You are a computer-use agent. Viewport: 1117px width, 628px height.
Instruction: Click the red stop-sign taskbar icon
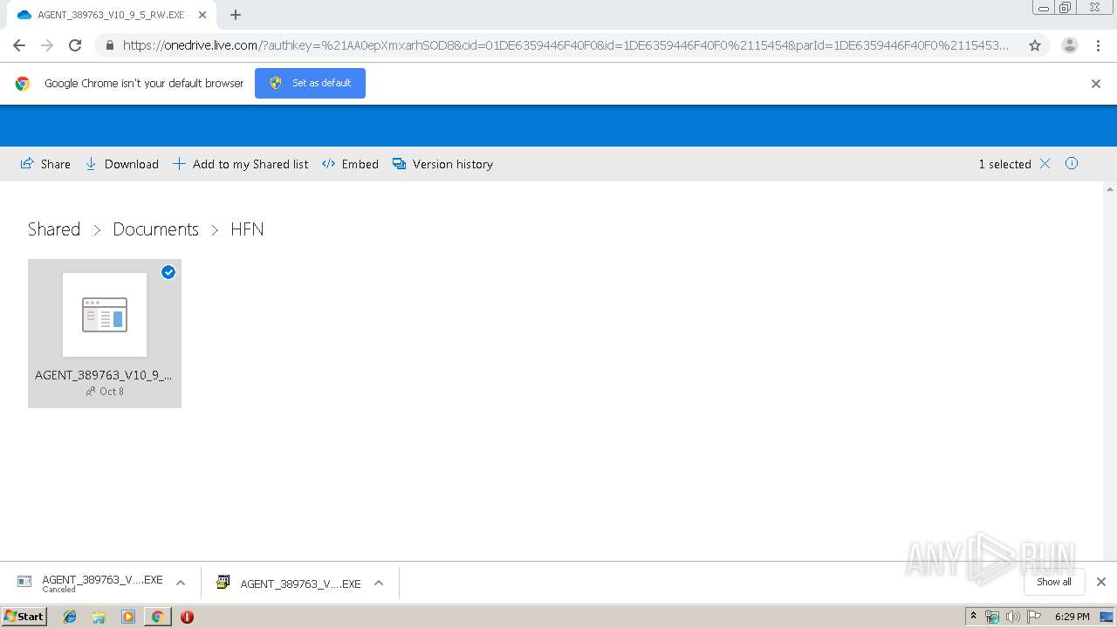[187, 617]
